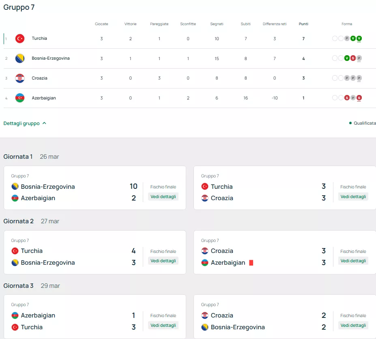
Task: View details of Turchia vs Bosnia-Erzegovina match
Action: [x=163, y=261]
